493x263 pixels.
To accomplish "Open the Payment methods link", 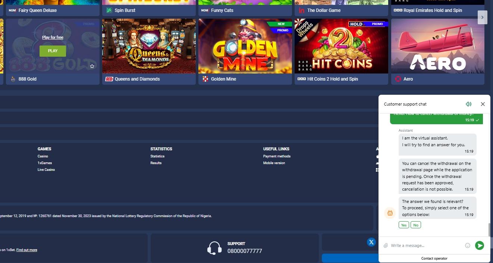I will coord(277,156).
